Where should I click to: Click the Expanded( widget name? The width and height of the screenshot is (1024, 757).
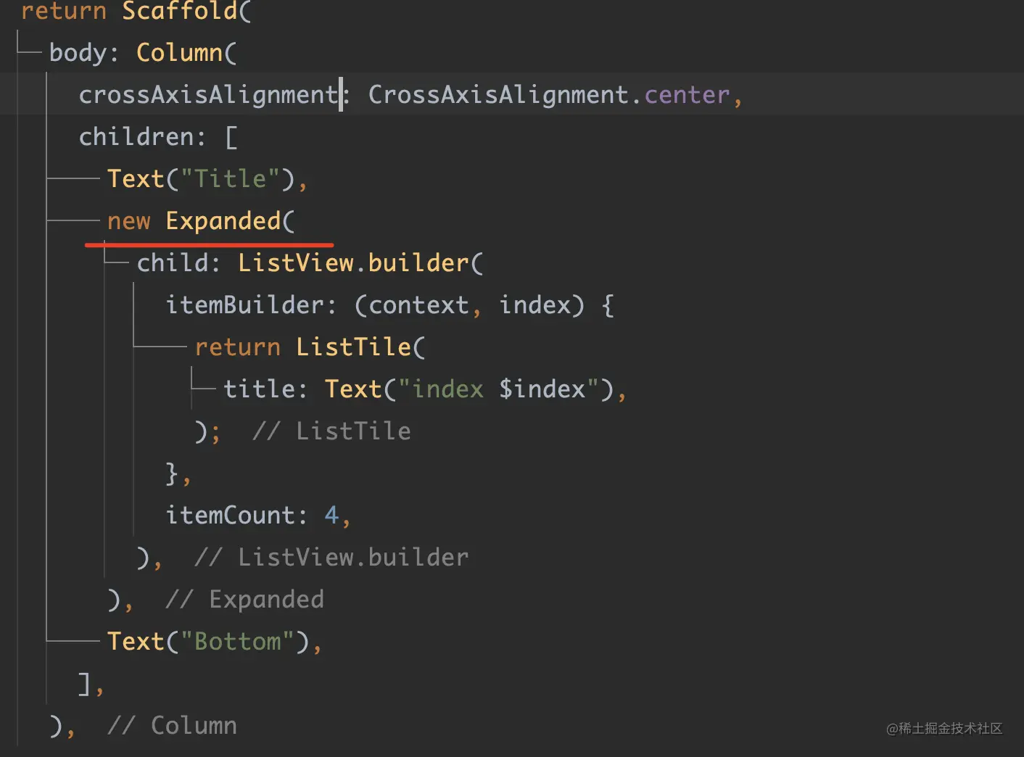click(230, 221)
